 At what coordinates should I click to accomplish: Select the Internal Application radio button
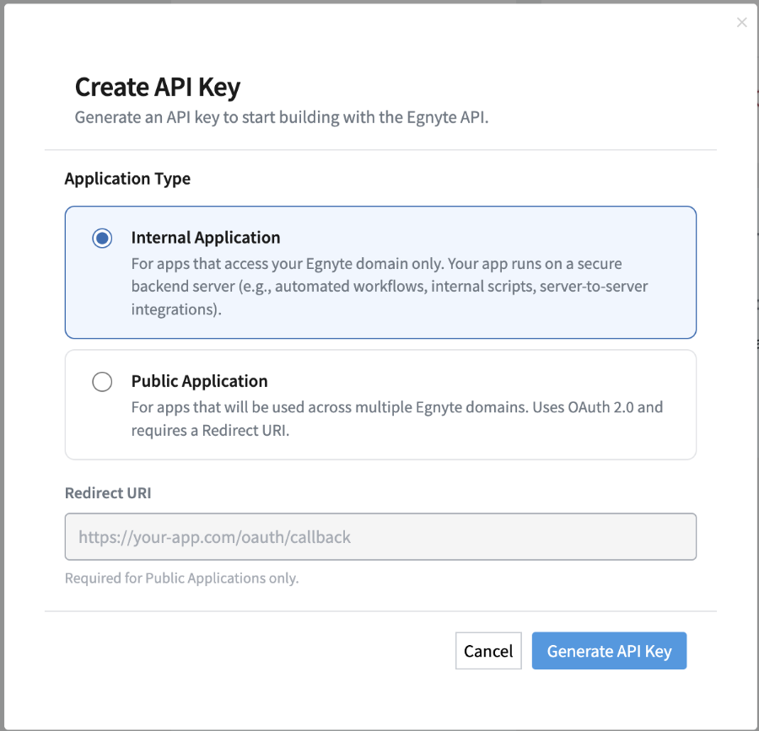pyautogui.click(x=102, y=238)
